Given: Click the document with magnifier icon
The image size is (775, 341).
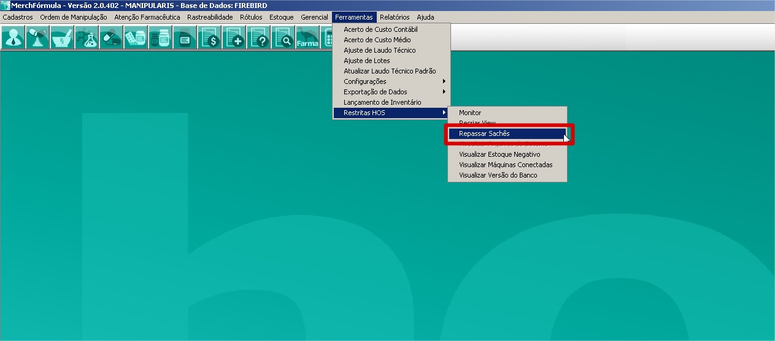Looking at the screenshot, I should 283,39.
